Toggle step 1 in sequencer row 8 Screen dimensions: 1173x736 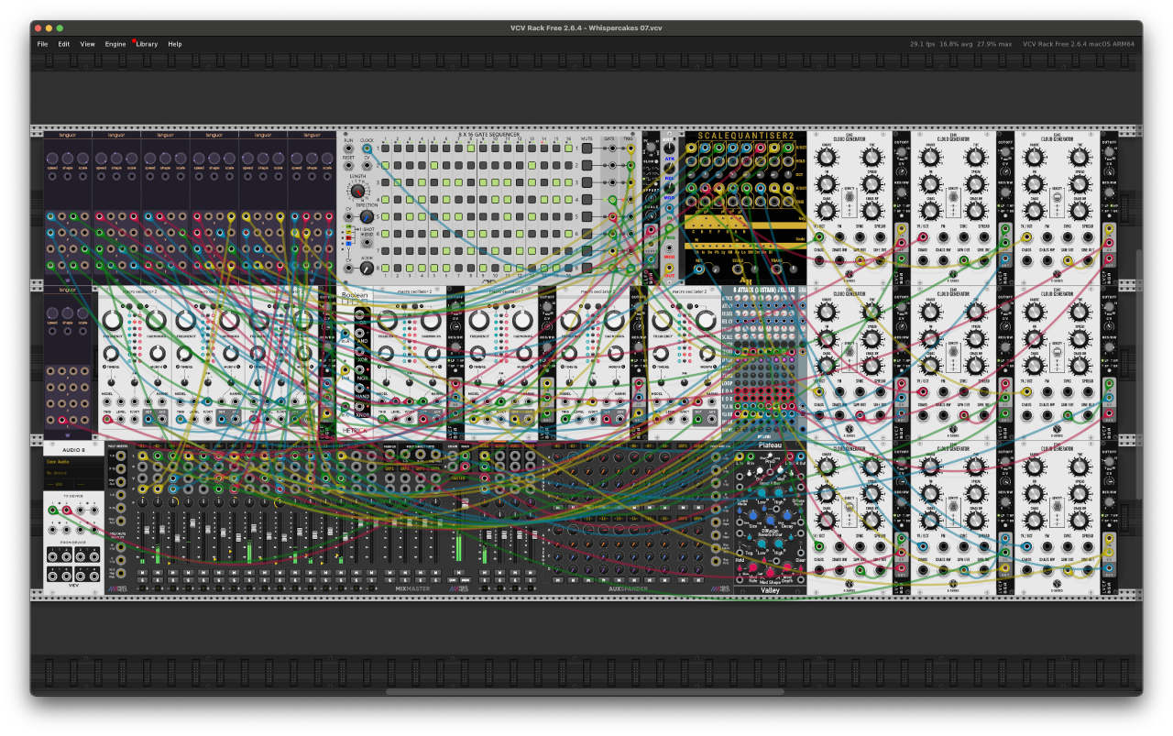click(x=386, y=267)
